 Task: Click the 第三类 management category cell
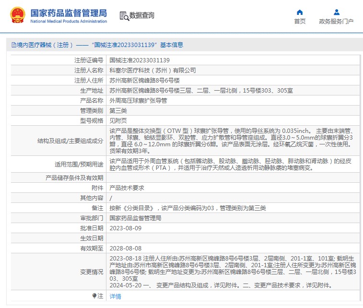tap(118, 110)
